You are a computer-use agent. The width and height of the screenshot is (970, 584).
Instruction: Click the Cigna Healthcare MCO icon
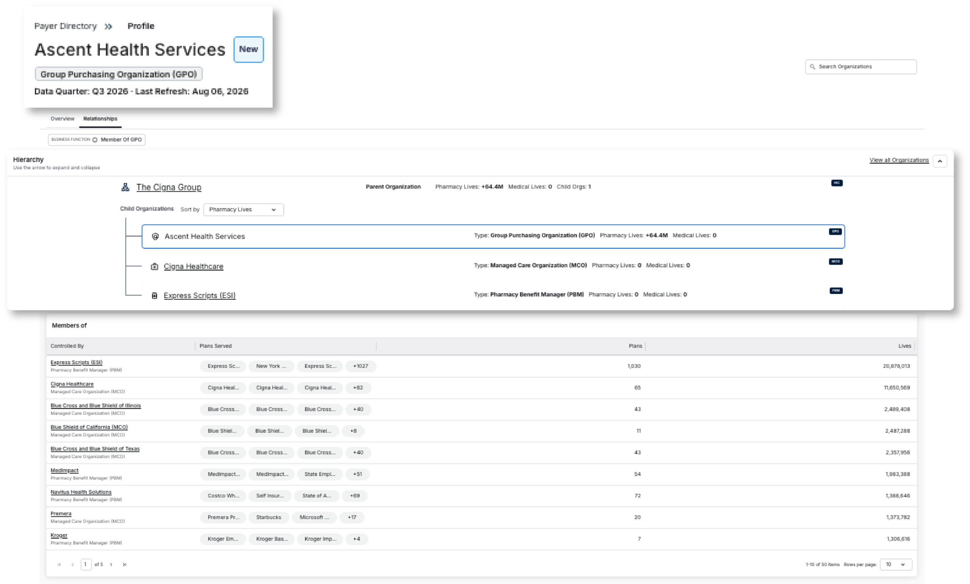tap(155, 266)
